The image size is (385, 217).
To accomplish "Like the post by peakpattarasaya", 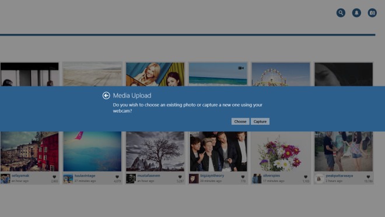I will coord(368,177).
